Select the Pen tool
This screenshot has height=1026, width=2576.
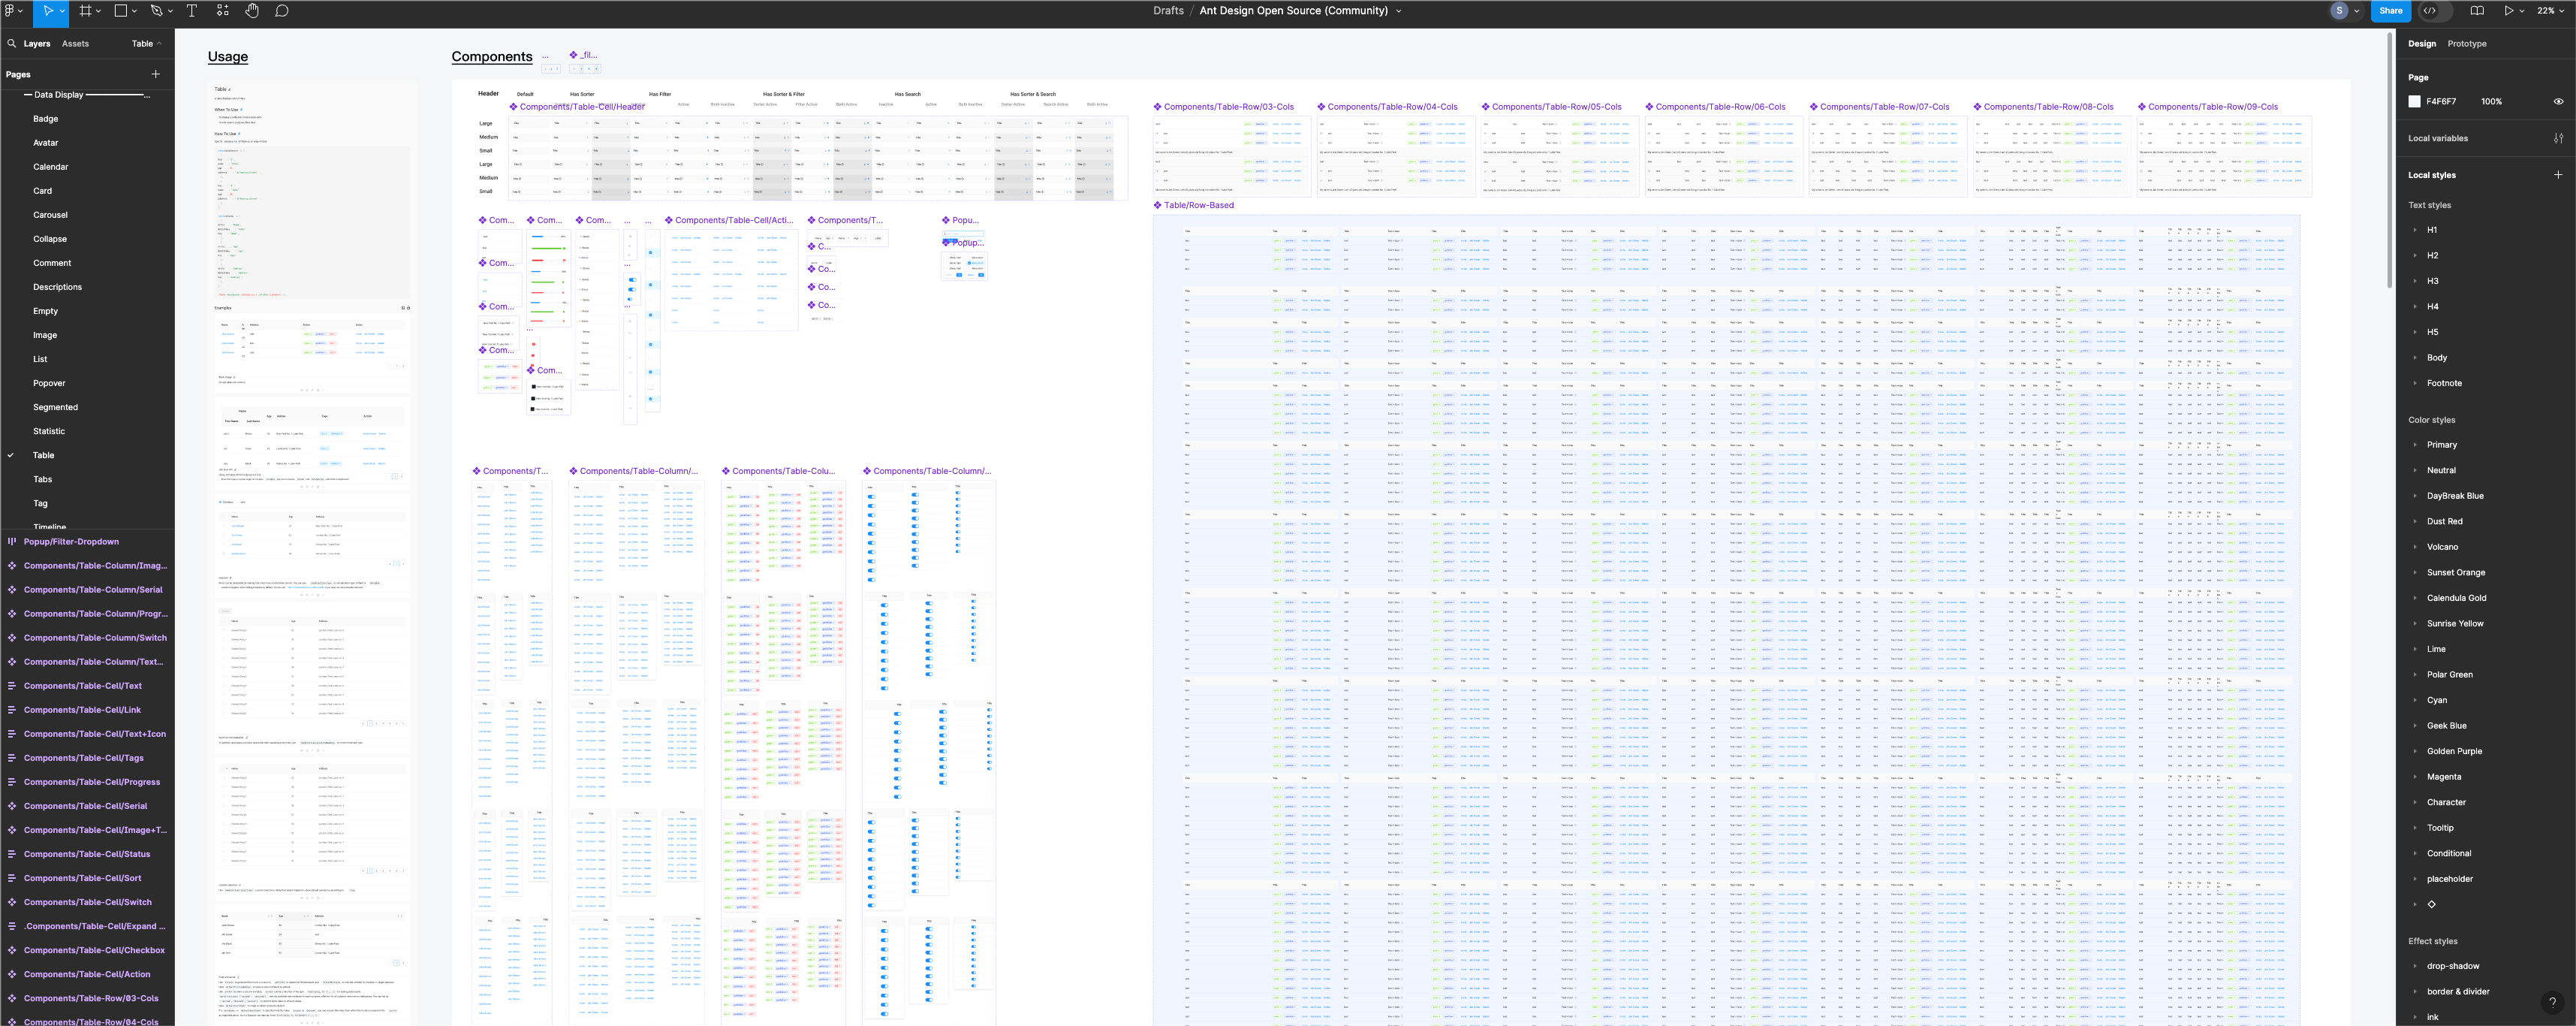(x=156, y=11)
